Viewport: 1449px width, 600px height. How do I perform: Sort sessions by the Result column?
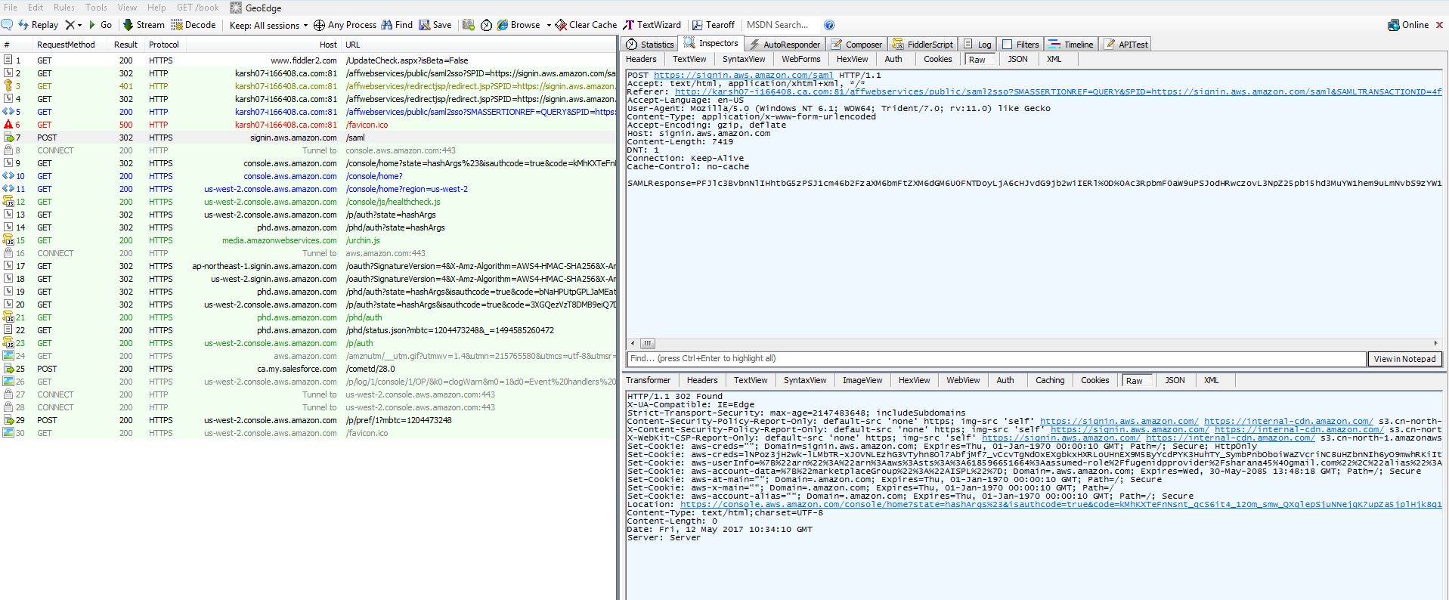[x=125, y=45]
